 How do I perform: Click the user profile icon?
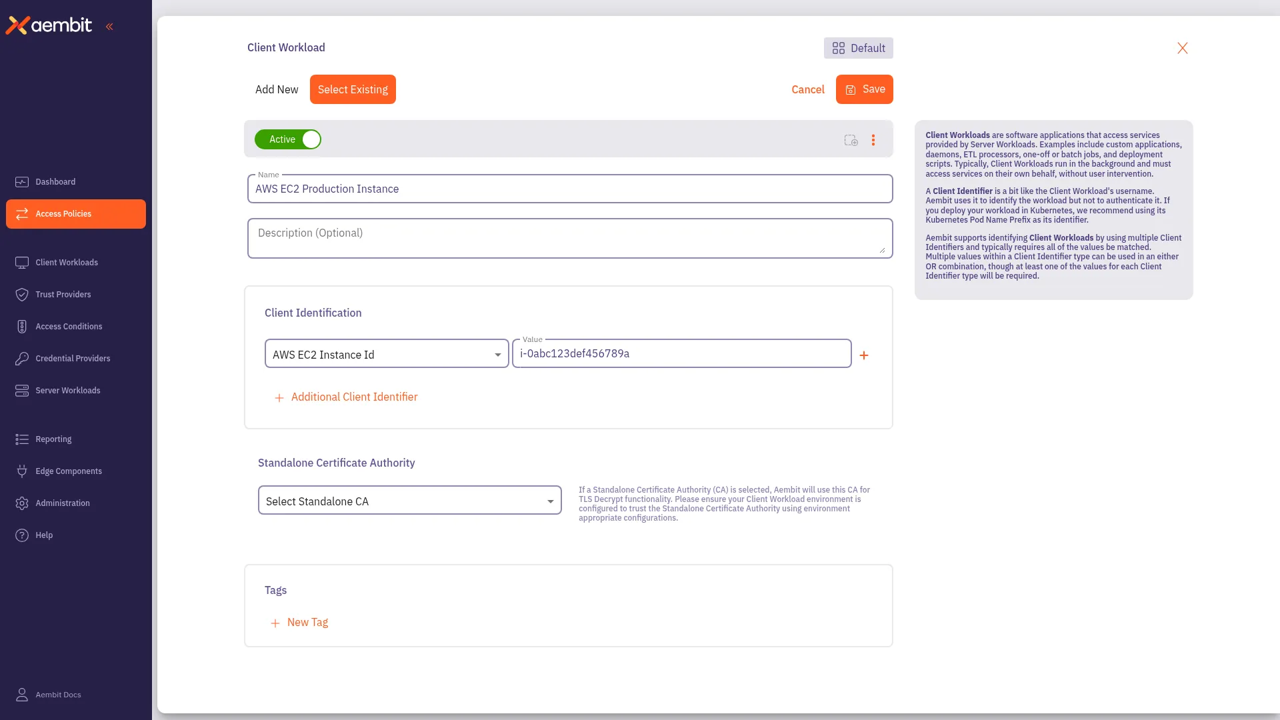pyautogui.click(x=22, y=695)
